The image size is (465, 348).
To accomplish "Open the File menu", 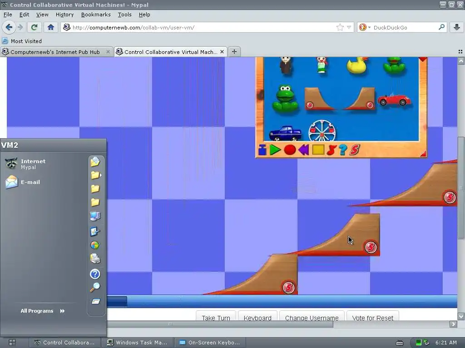I will pyautogui.click(x=8, y=14).
